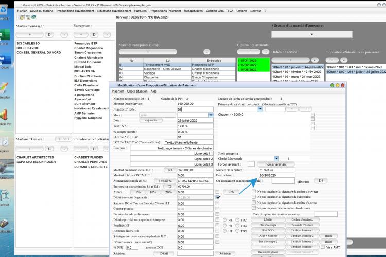Open the Excel desktop shortcut

click(x=5, y=36)
